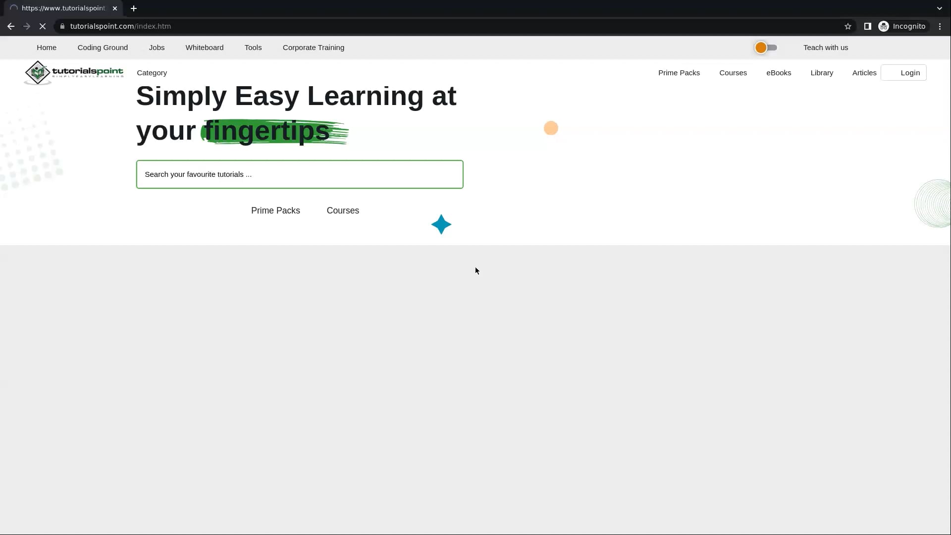This screenshot has height=535, width=951.
Task: Click the search tutorials input field
Action: (299, 174)
